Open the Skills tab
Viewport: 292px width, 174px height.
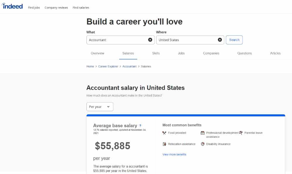pyautogui.click(x=156, y=53)
